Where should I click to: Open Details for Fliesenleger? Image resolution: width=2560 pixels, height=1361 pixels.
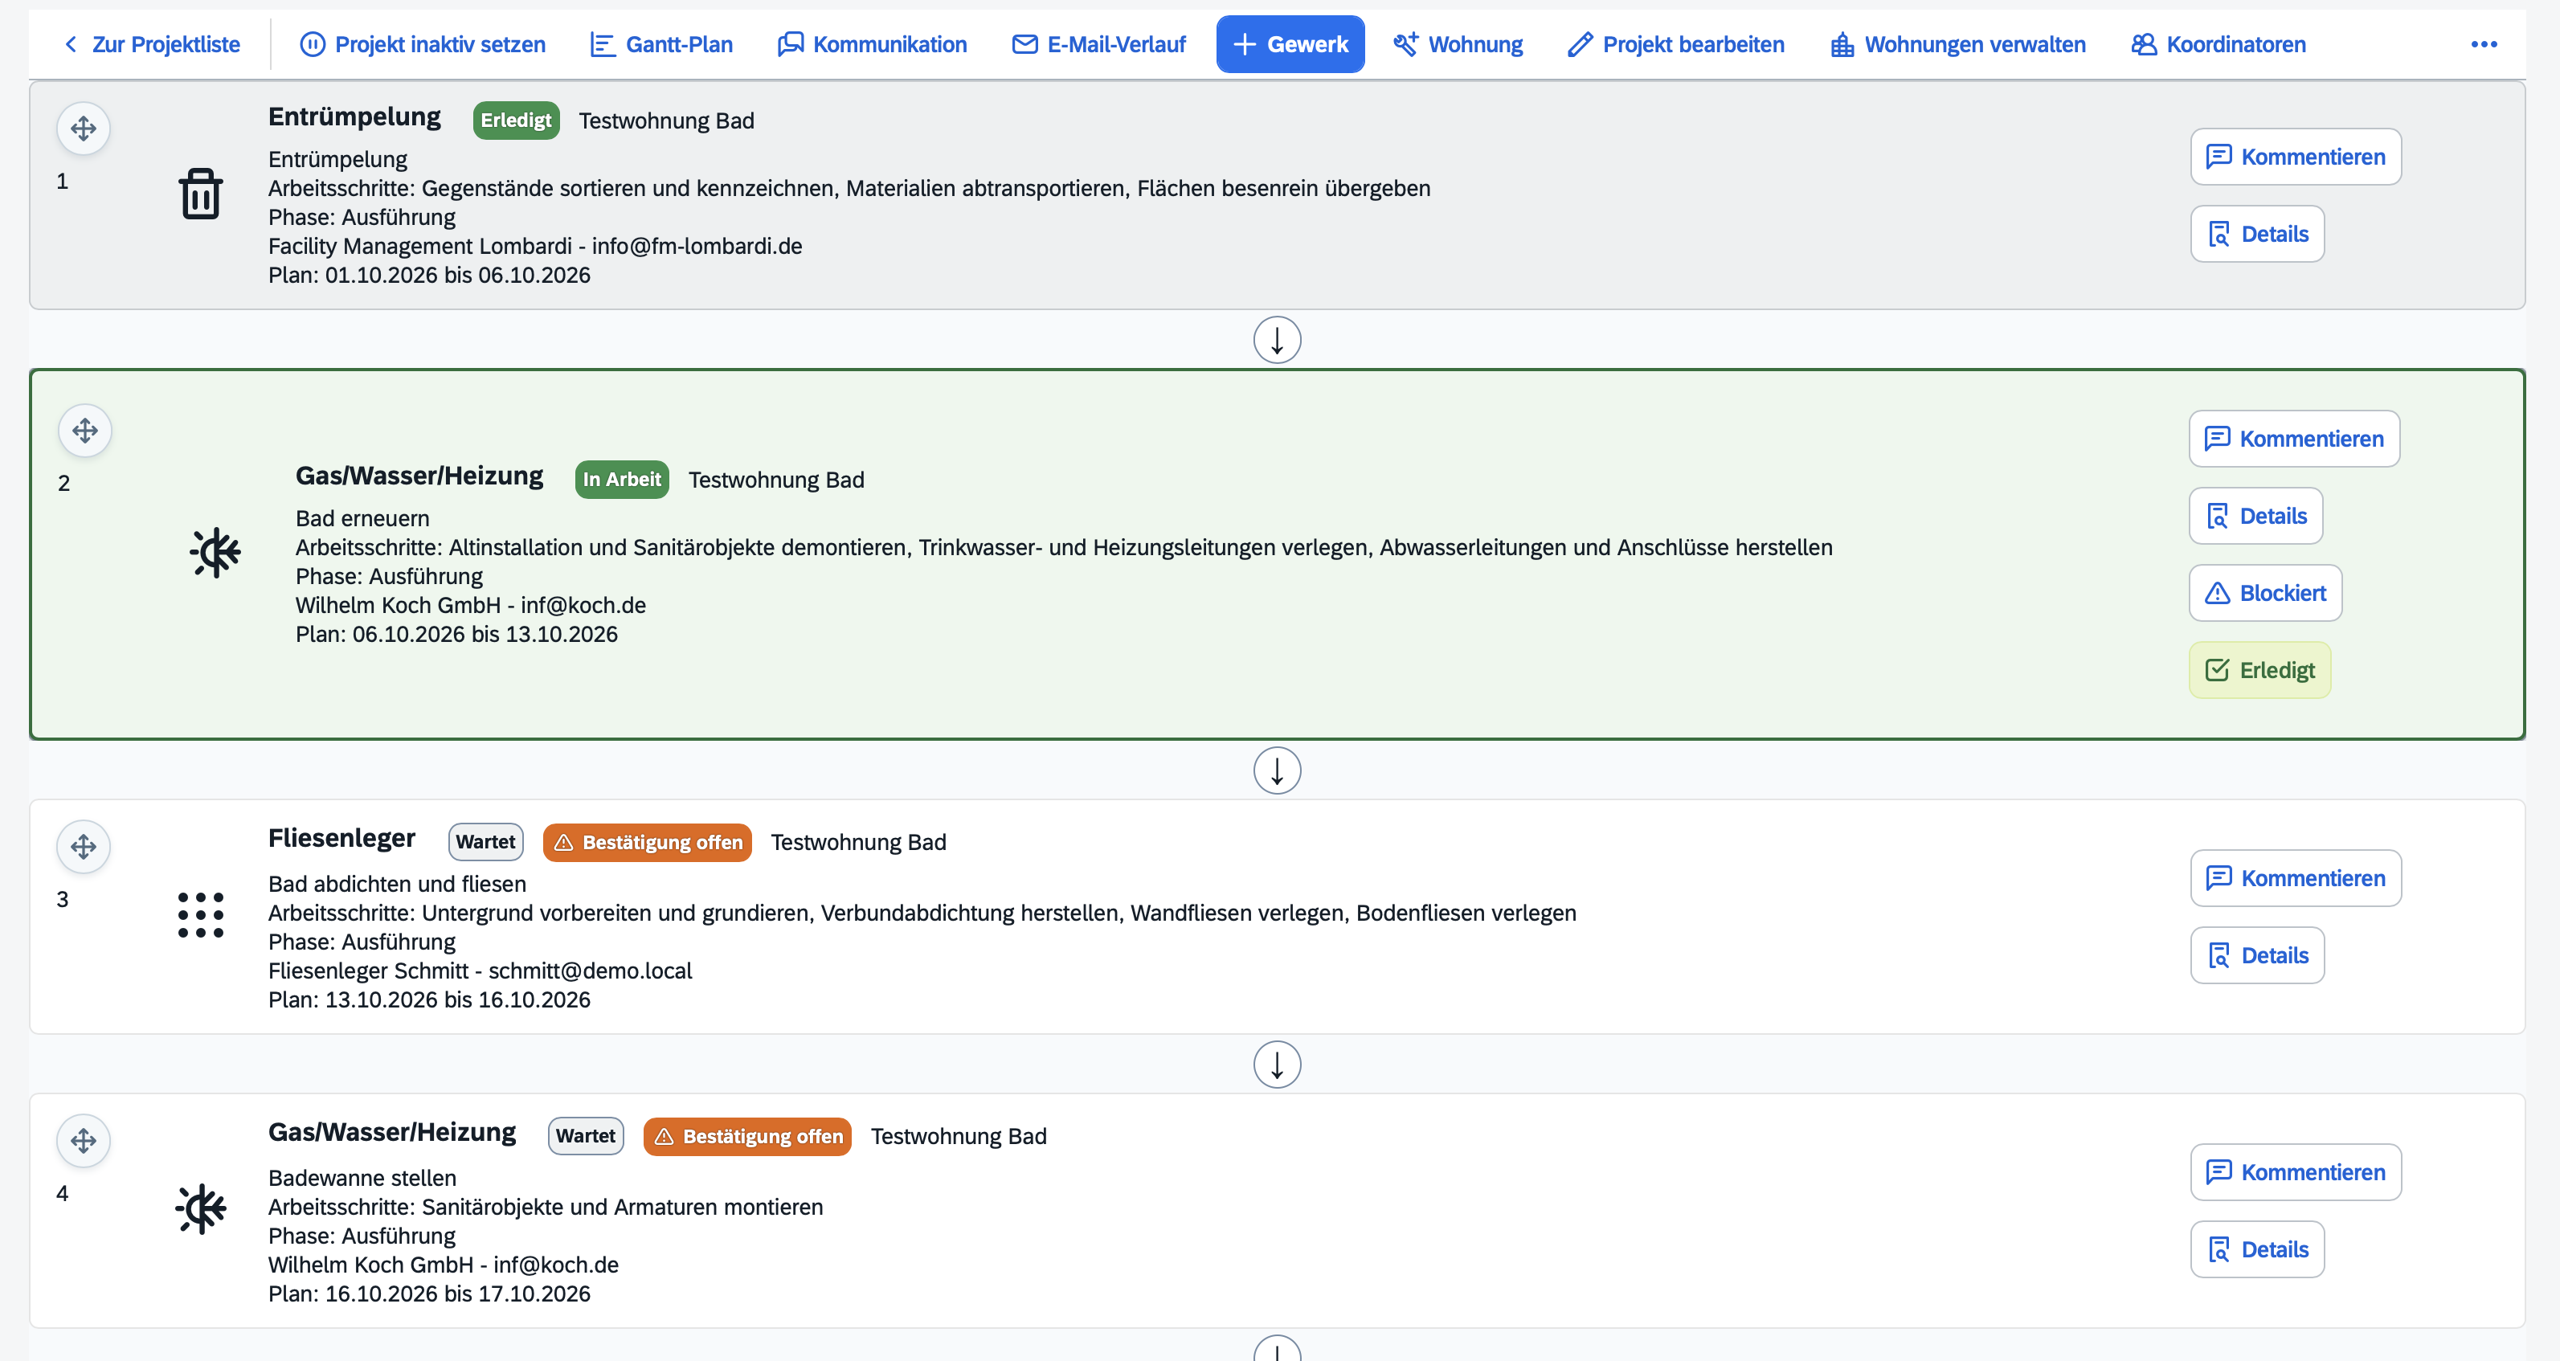click(2257, 956)
